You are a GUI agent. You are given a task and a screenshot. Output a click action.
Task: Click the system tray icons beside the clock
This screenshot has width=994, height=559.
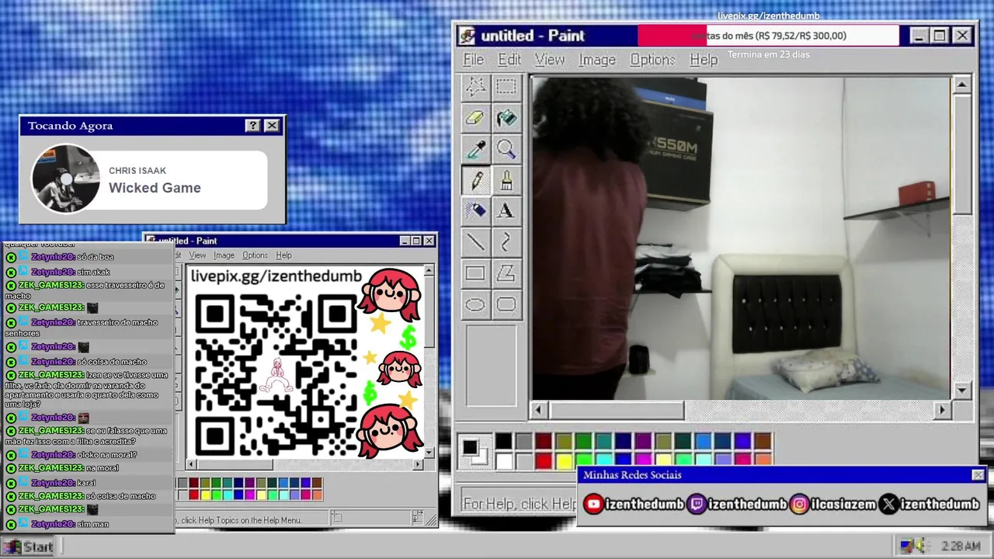(x=912, y=547)
